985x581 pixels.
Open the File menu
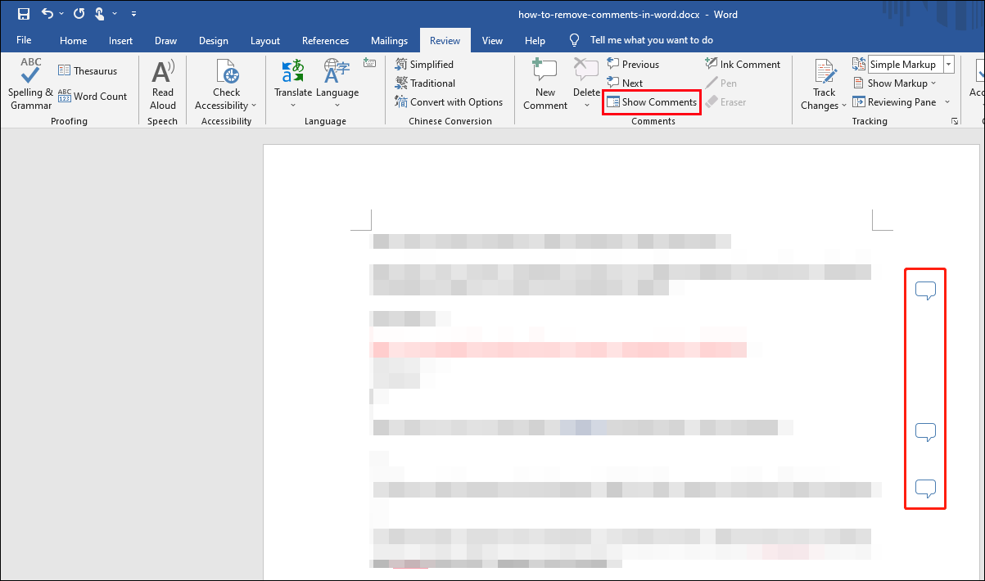tap(24, 40)
